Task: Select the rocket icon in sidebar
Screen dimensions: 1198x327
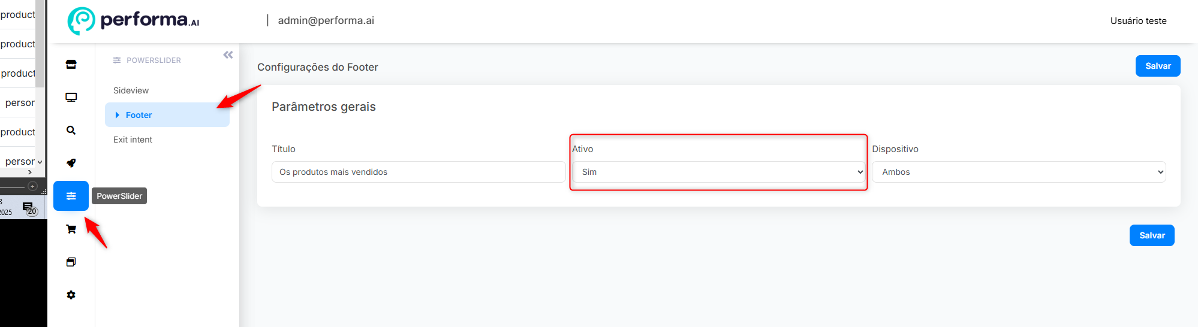Action: pos(71,163)
